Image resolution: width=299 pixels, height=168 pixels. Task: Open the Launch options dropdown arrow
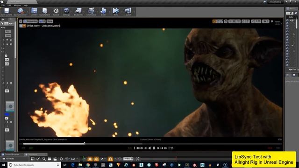click(134, 12)
